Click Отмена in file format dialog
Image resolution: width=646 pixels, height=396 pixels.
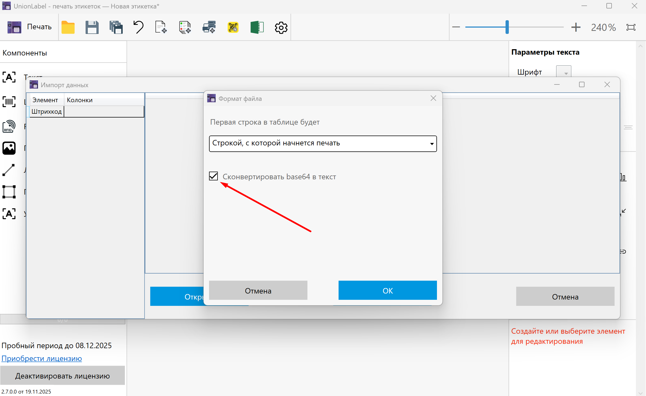click(x=258, y=291)
